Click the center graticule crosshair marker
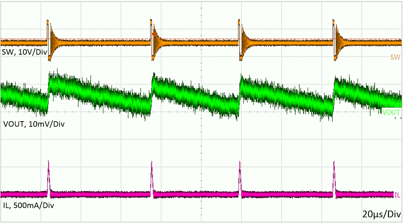The image size is (403, 224). (x=201, y=112)
